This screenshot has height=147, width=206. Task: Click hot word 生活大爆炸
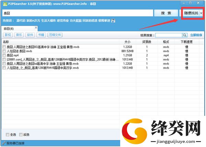coord(48,21)
